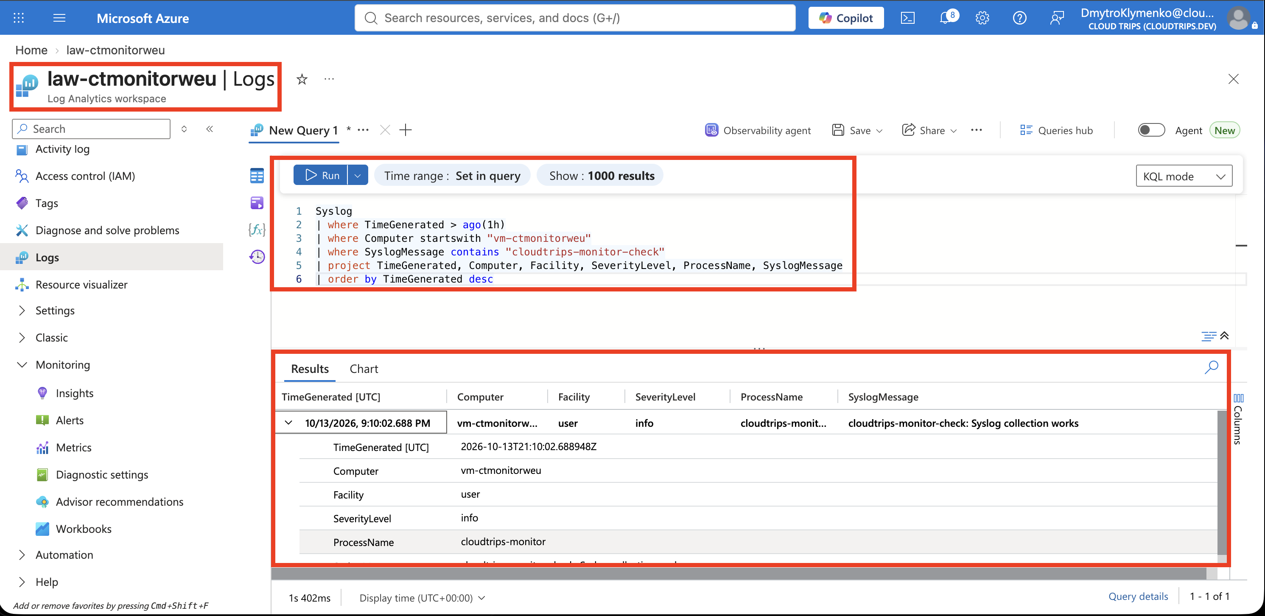Open the help question mark icon
Image resolution: width=1265 pixels, height=616 pixels.
pyautogui.click(x=1019, y=18)
